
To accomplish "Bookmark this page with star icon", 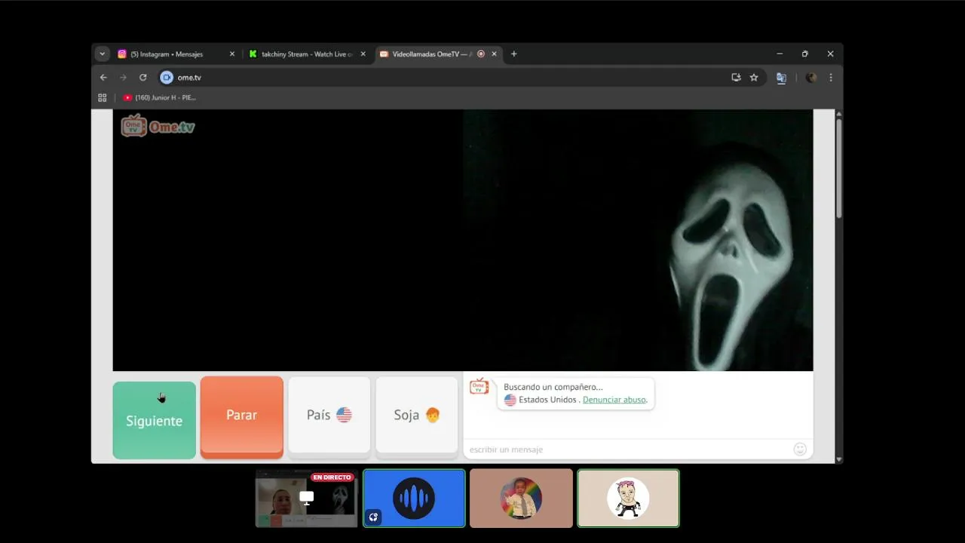I will coord(754,78).
